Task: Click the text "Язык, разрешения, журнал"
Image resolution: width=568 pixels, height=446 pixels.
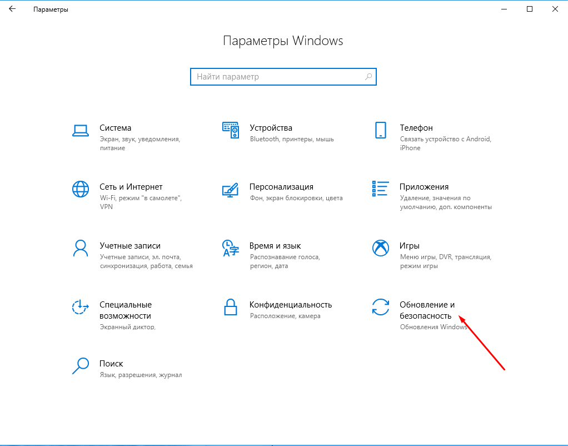Action: coord(141,375)
